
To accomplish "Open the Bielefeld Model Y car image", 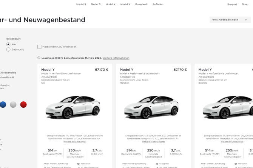I will point(228,107).
